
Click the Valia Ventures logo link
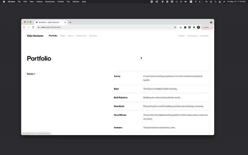tap(35, 36)
